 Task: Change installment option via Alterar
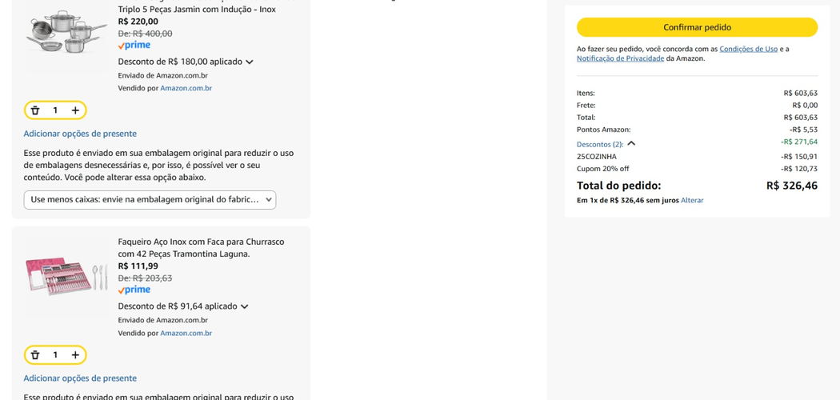(x=692, y=200)
